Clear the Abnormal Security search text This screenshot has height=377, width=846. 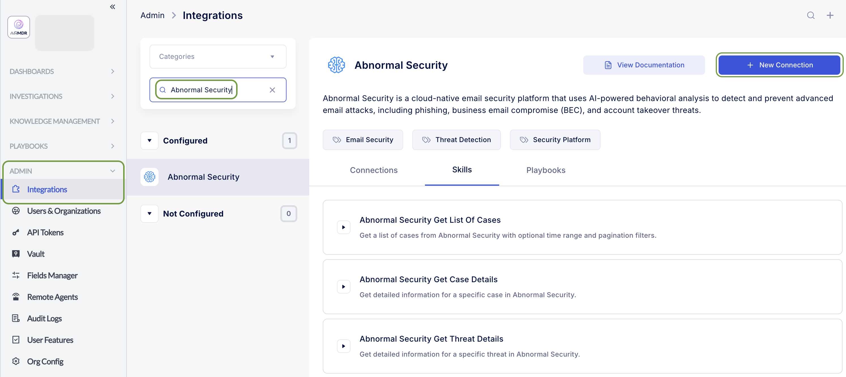(x=272, y=90)
